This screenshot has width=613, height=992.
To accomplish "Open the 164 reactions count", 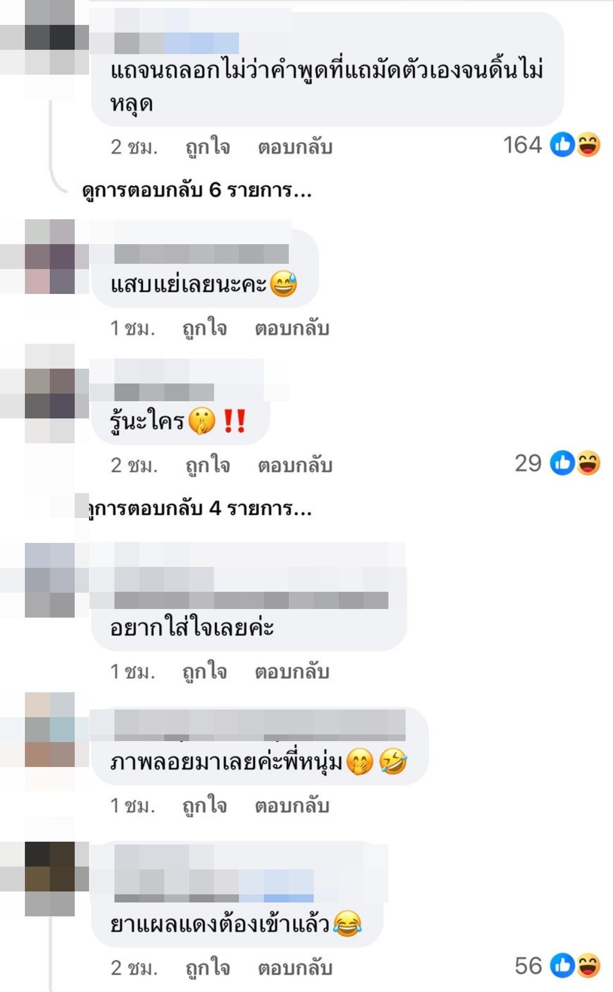I will point(522,145).
